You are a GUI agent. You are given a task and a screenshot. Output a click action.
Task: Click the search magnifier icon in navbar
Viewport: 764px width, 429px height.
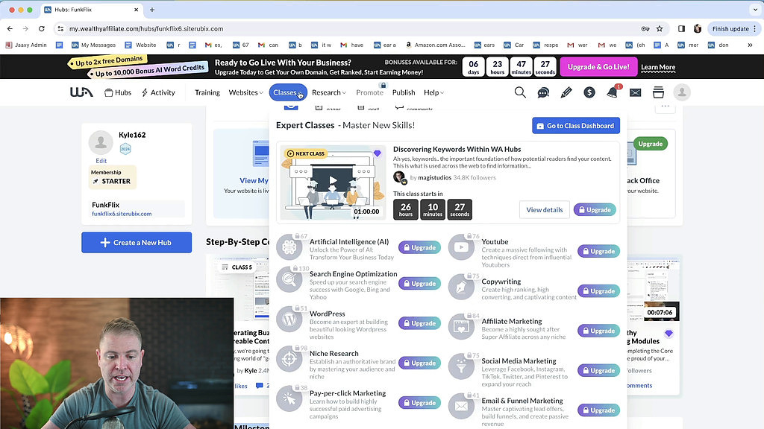[x=520, y=92]
